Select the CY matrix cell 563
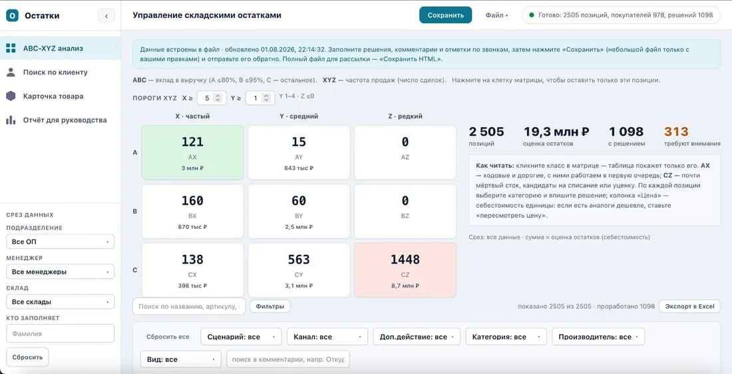The image size is (732, 374). coord(299,270)
